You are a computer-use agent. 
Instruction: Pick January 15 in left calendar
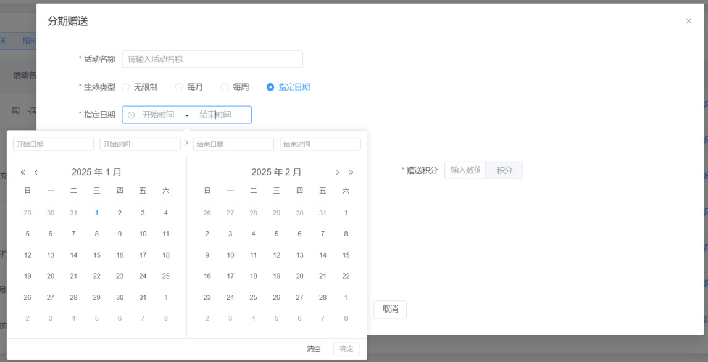[x=97, y=255]
